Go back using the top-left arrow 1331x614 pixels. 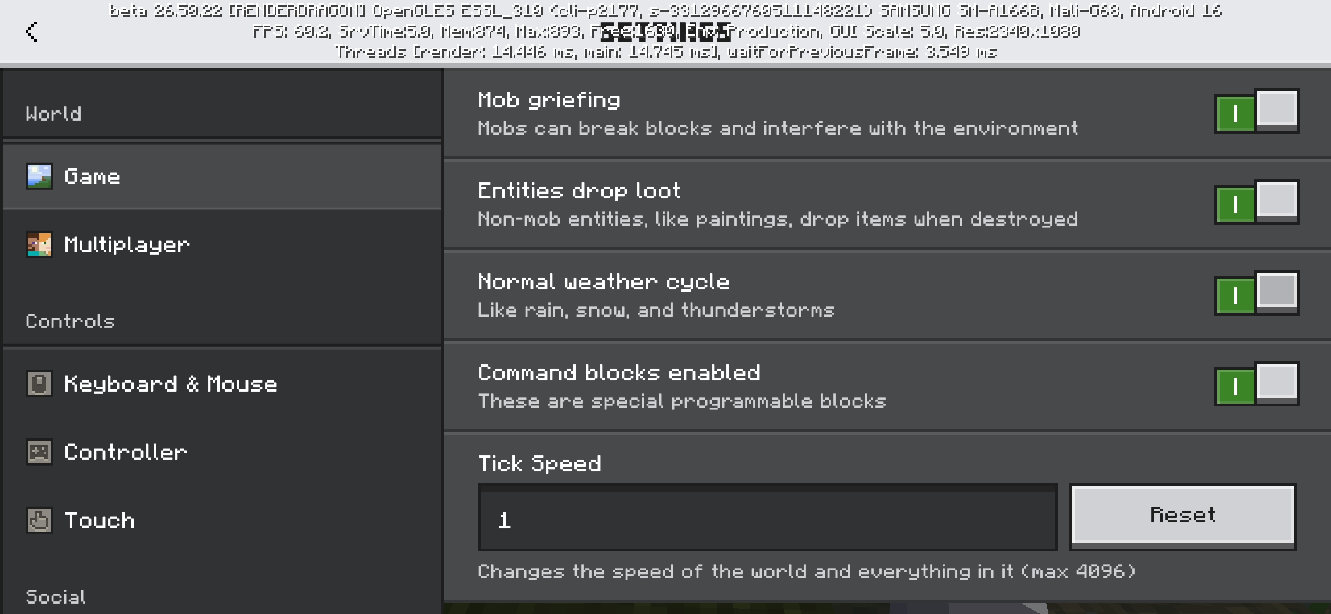coord(32,31)
